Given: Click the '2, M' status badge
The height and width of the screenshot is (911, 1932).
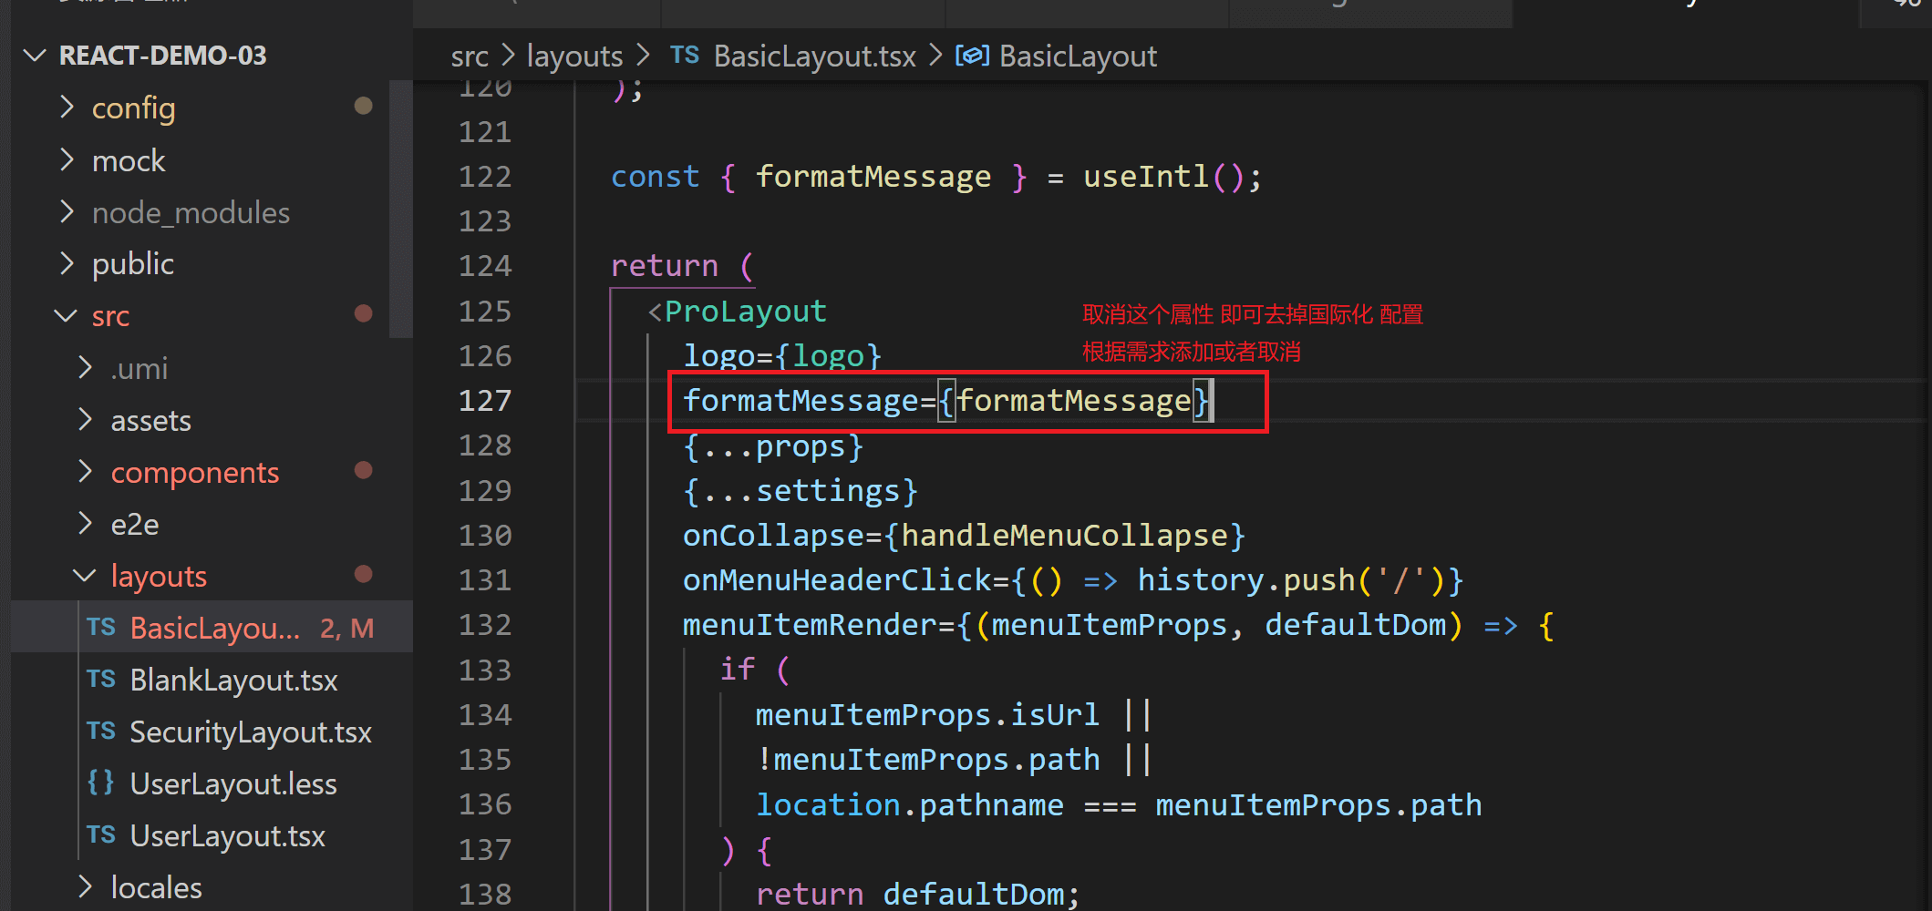Looking at the screenshot, I should pyautogui.click(x=346, y=629).
